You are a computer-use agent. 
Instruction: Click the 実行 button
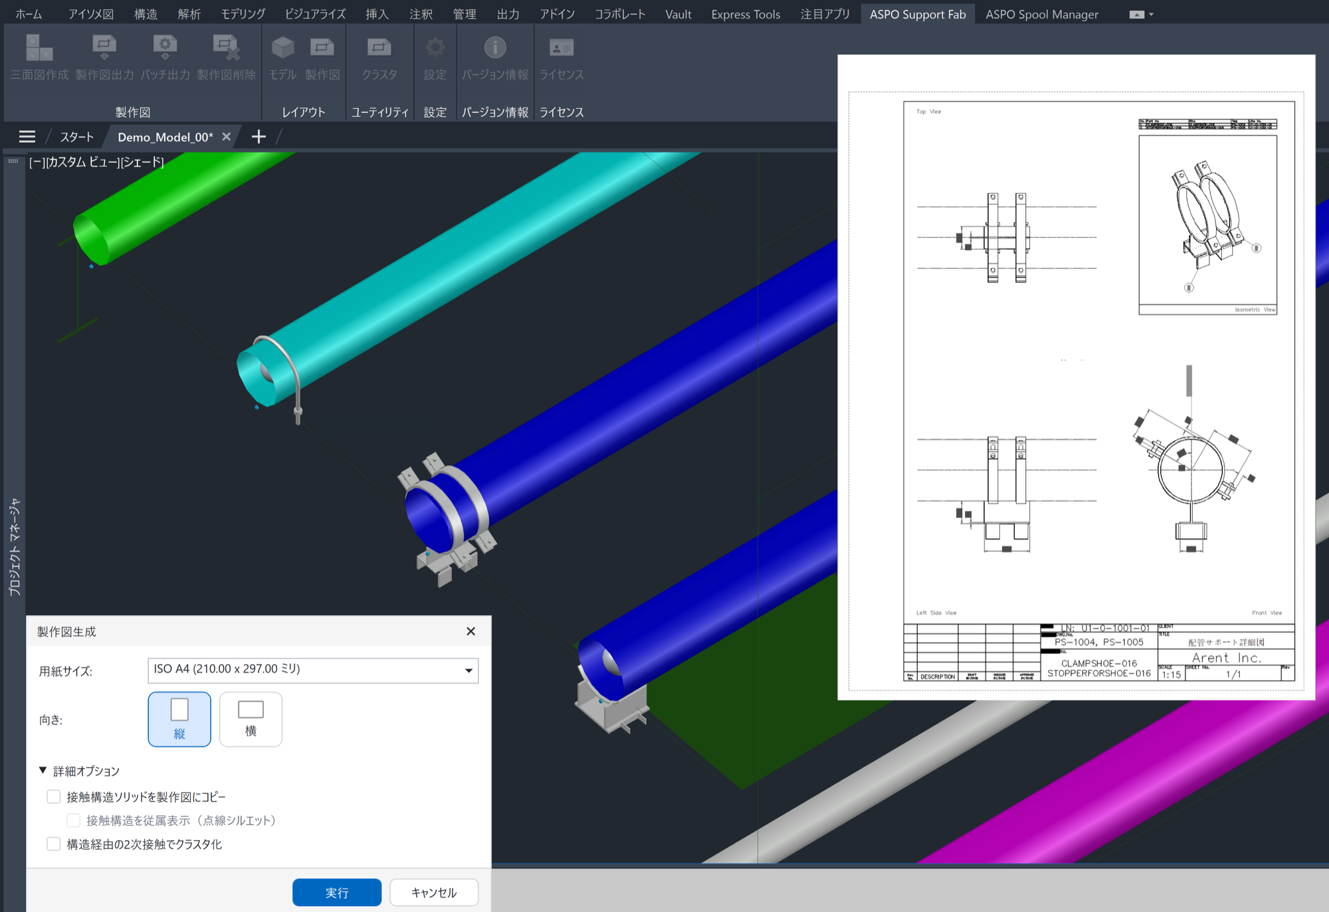[x=337, y=893]
